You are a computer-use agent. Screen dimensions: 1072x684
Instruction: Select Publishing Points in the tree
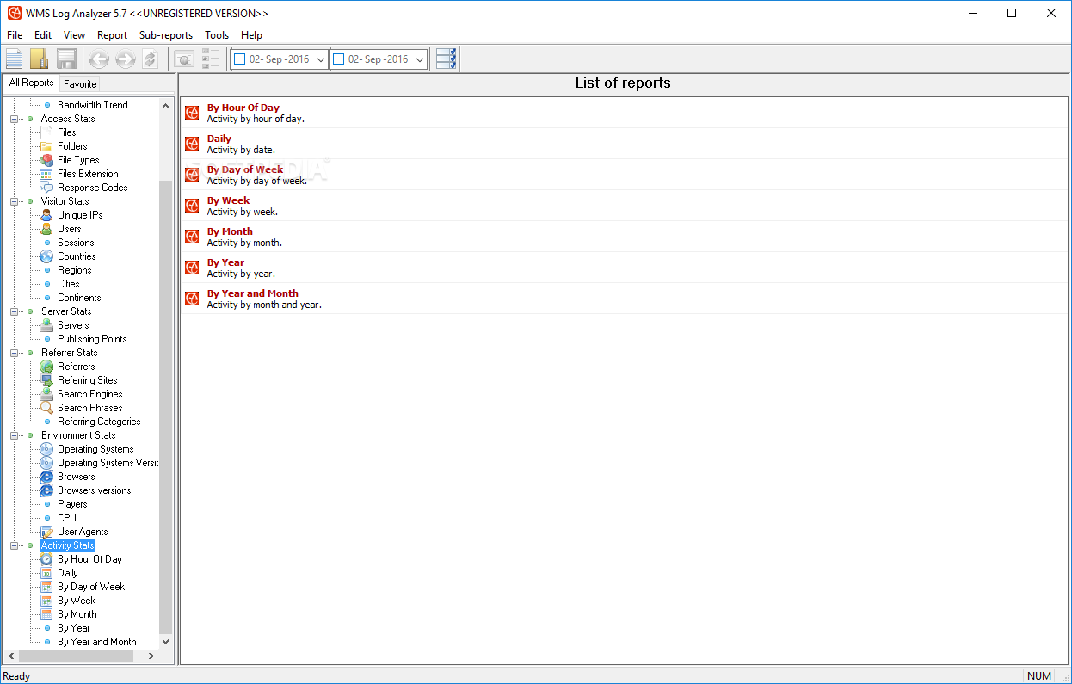(x=92, y=339)
